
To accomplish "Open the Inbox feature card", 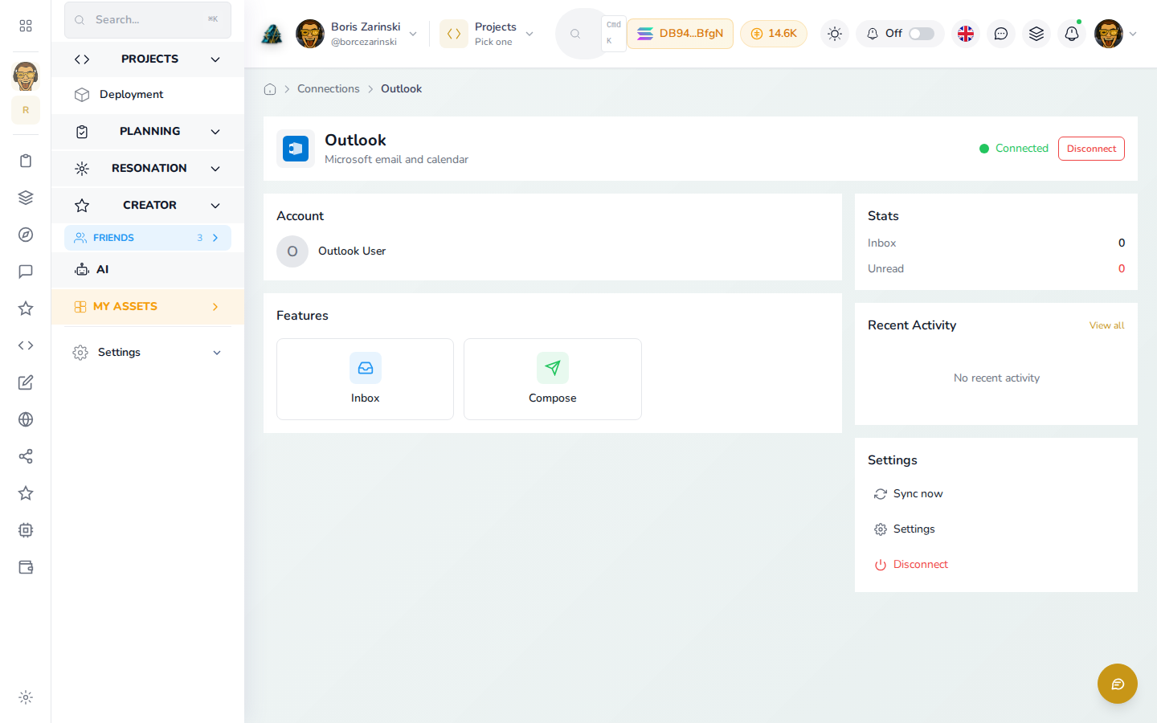I will tap(365, 379).
